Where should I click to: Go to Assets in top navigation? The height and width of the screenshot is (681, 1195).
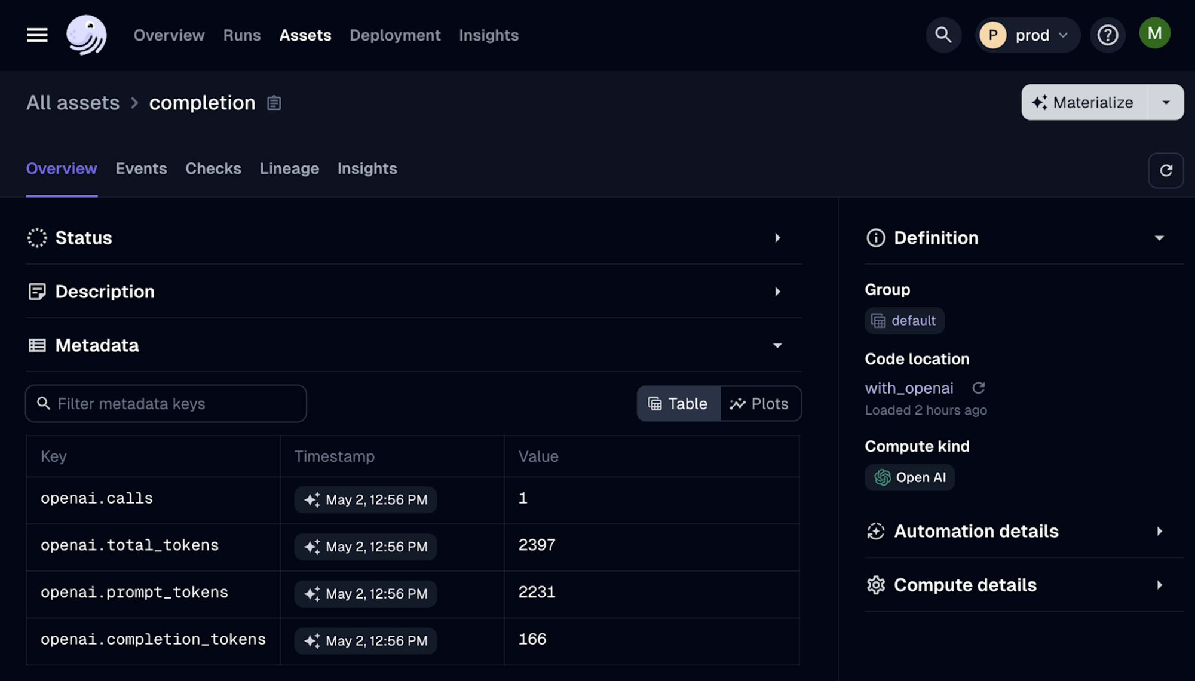(305, 35)
